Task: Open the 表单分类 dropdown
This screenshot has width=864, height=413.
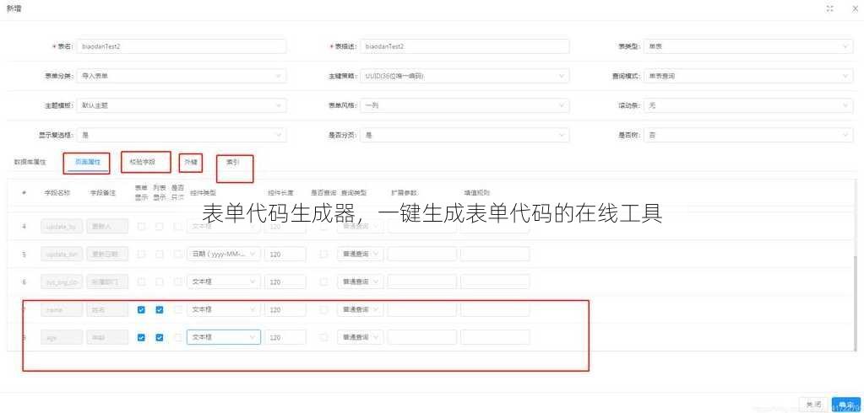Action: tap(182, 76)
